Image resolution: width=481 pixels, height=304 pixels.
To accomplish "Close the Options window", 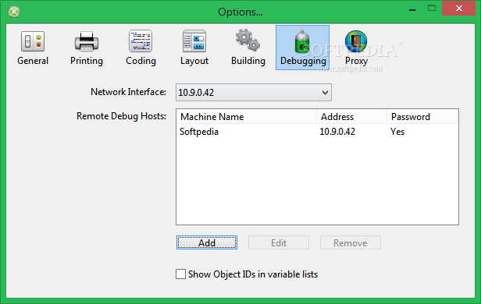I will [x=458, y=9].
